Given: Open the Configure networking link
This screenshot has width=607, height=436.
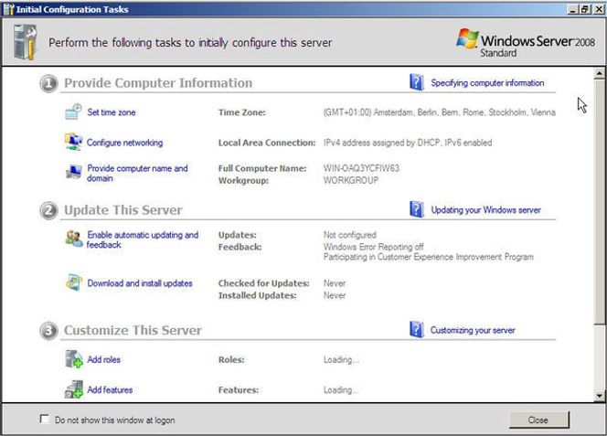Looking at the screenshot, I should [x=124, y=143].
